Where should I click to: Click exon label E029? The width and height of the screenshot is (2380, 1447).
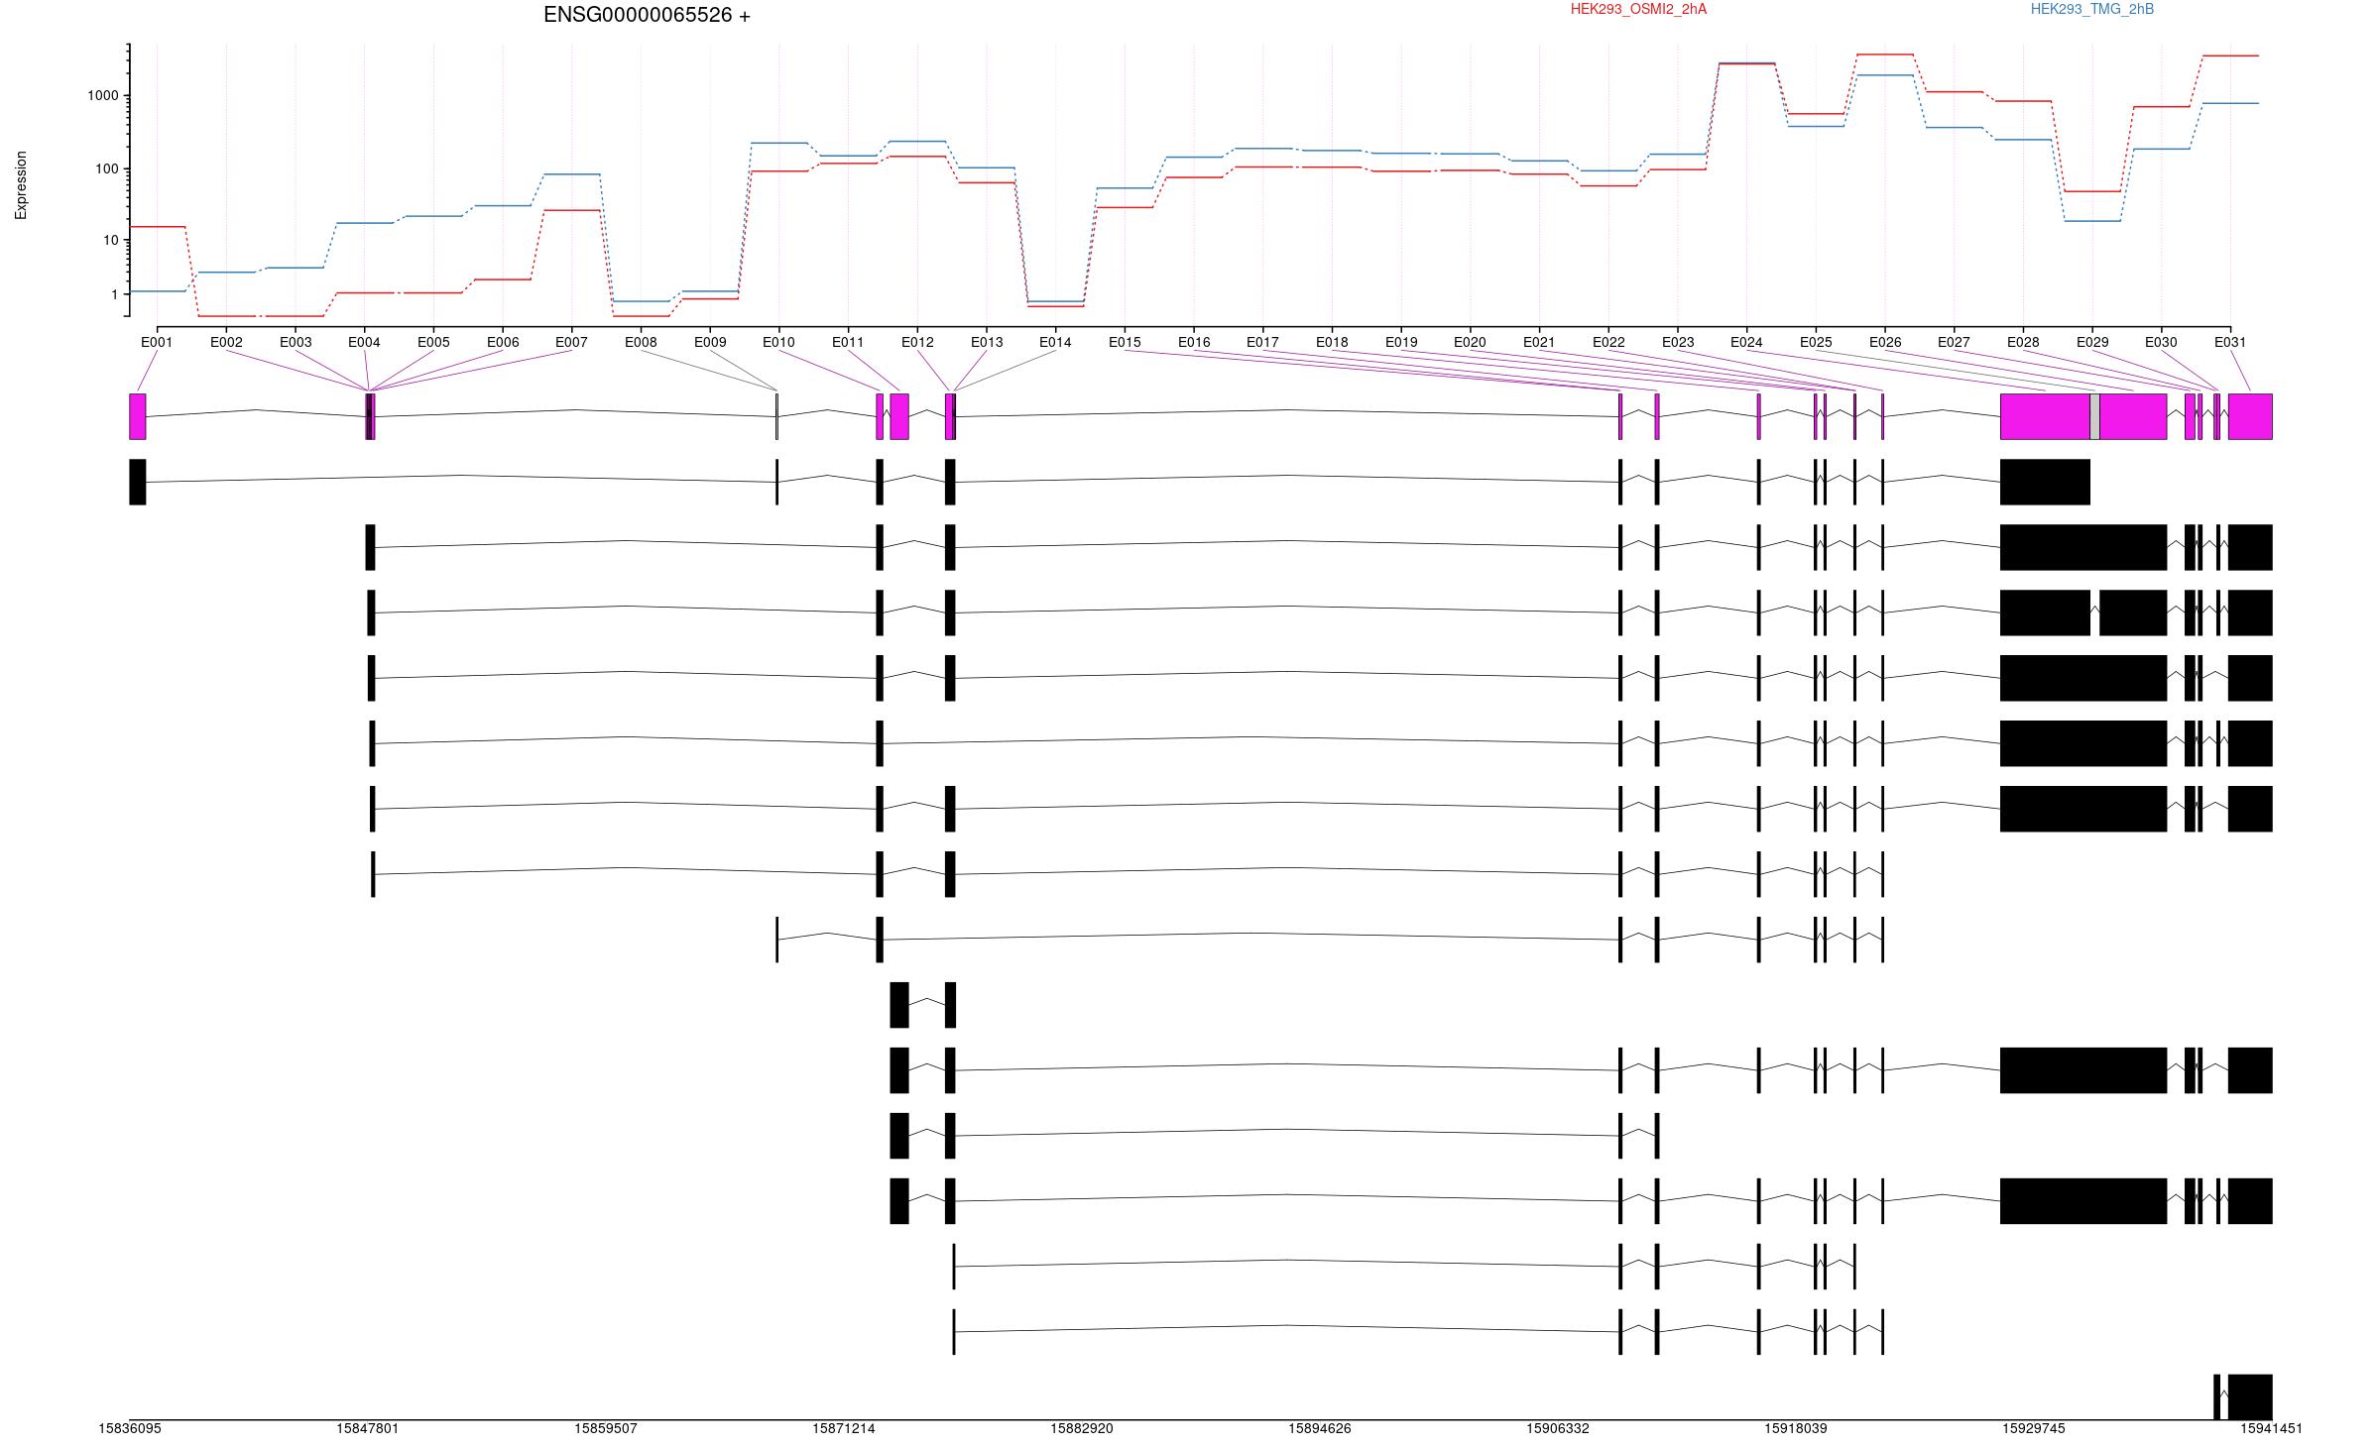(x=2092, y=342)
